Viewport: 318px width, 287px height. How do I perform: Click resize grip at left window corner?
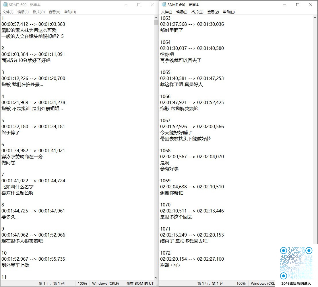157,285
